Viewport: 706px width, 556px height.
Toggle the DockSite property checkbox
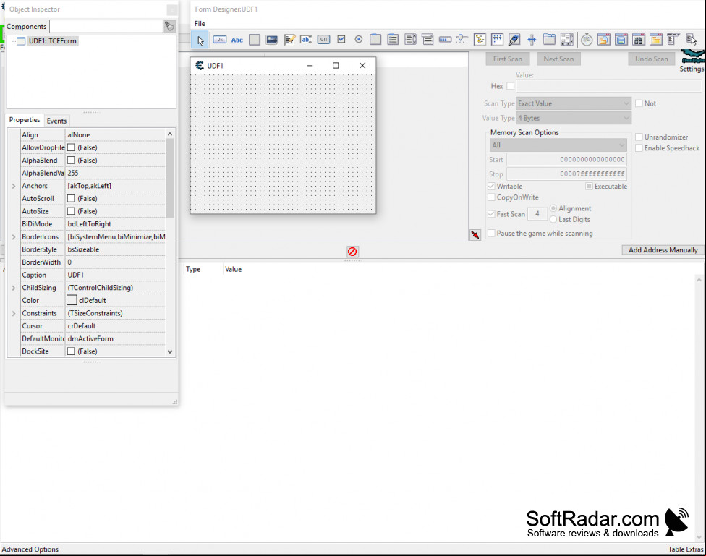(x=71, y=351)
